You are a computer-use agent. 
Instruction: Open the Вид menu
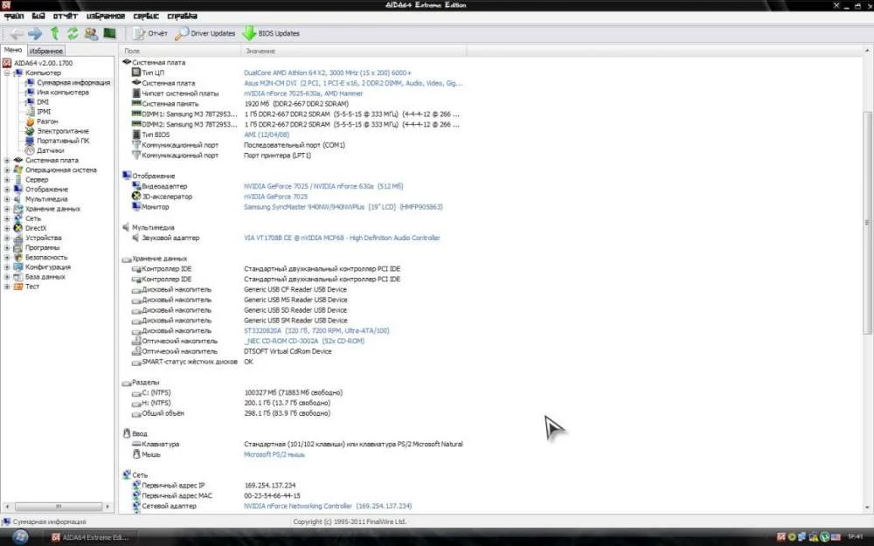pyautogui.click(x=38, y=16)
